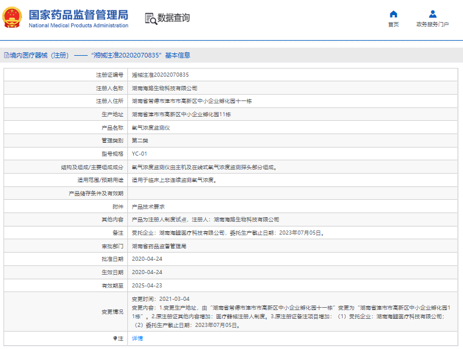Select 生效日期 value 2020-04-24
Screen dimensions: 463x349
147,272
